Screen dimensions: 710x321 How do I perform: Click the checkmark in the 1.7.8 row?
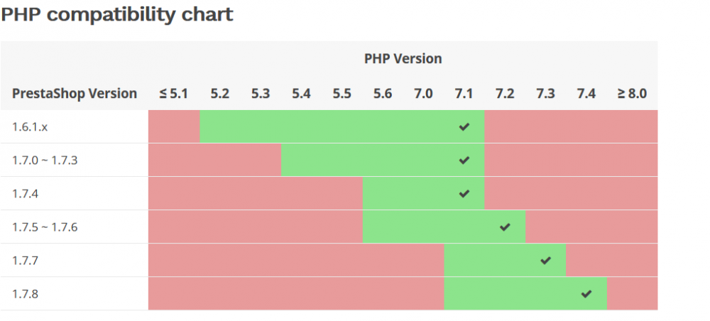click(586, 294)
